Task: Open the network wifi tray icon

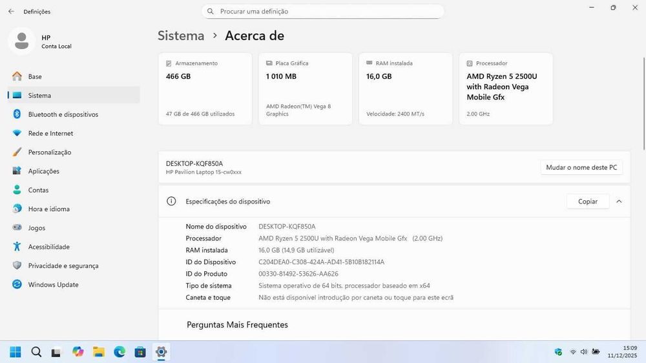Action: [572, 352]
